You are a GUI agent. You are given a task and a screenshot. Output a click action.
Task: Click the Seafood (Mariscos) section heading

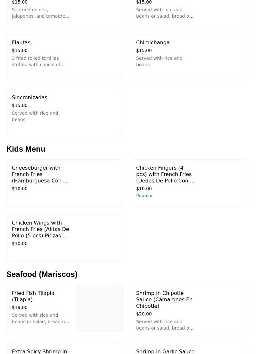pos(42,274)
